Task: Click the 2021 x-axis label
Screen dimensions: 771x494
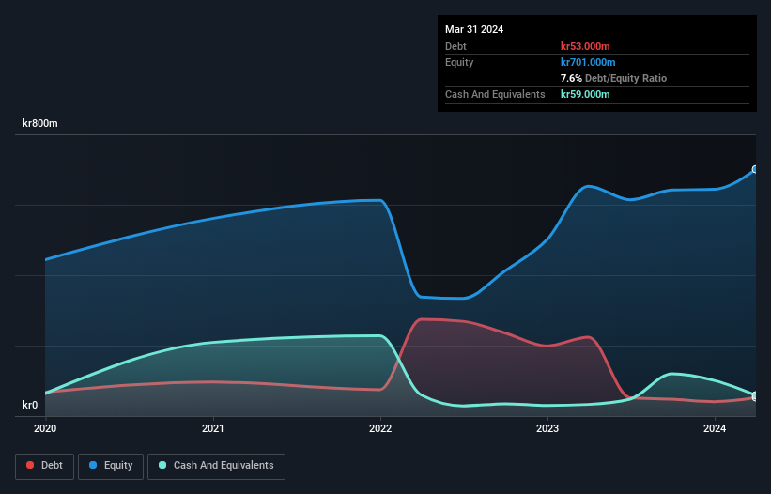Action: click(213, 428)
